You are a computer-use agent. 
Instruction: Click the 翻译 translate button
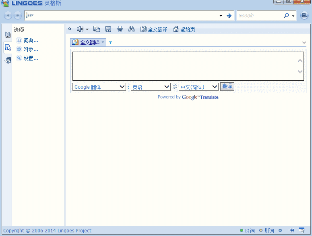tap(227, 86)
